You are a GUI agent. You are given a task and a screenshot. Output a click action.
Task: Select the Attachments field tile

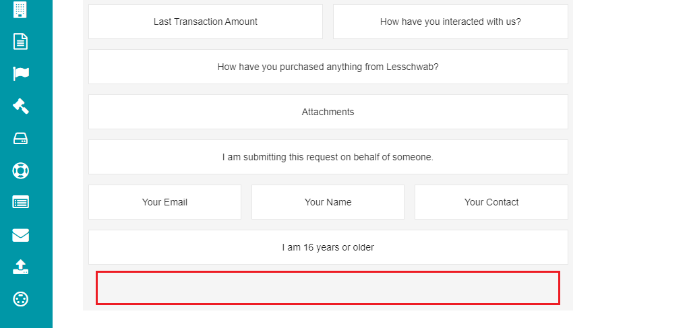pyautogui.click(x=328, y=112)
